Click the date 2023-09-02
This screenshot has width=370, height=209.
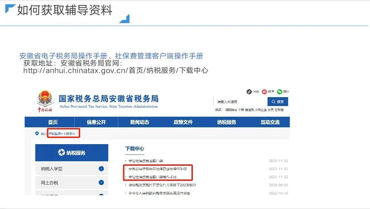[x=279, y=185]
